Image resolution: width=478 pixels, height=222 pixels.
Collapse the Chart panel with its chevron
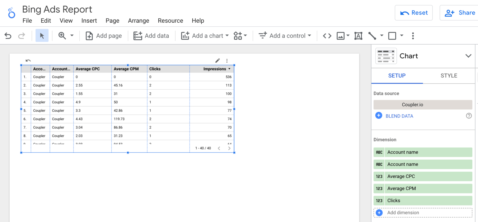pos(469,56)
